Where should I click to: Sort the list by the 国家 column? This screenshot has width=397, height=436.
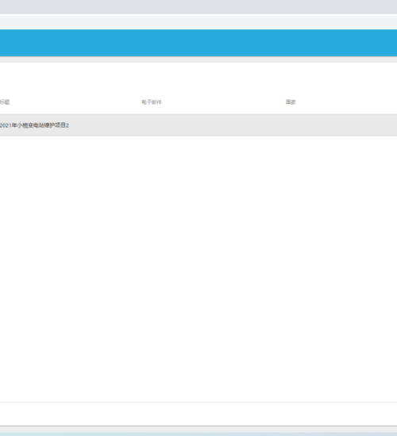tap(291, 102)
